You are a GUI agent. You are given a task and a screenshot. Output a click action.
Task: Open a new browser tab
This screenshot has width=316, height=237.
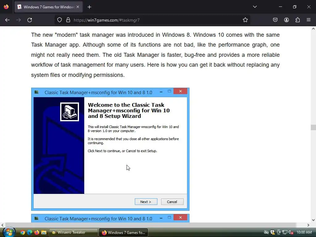point(89,7)
